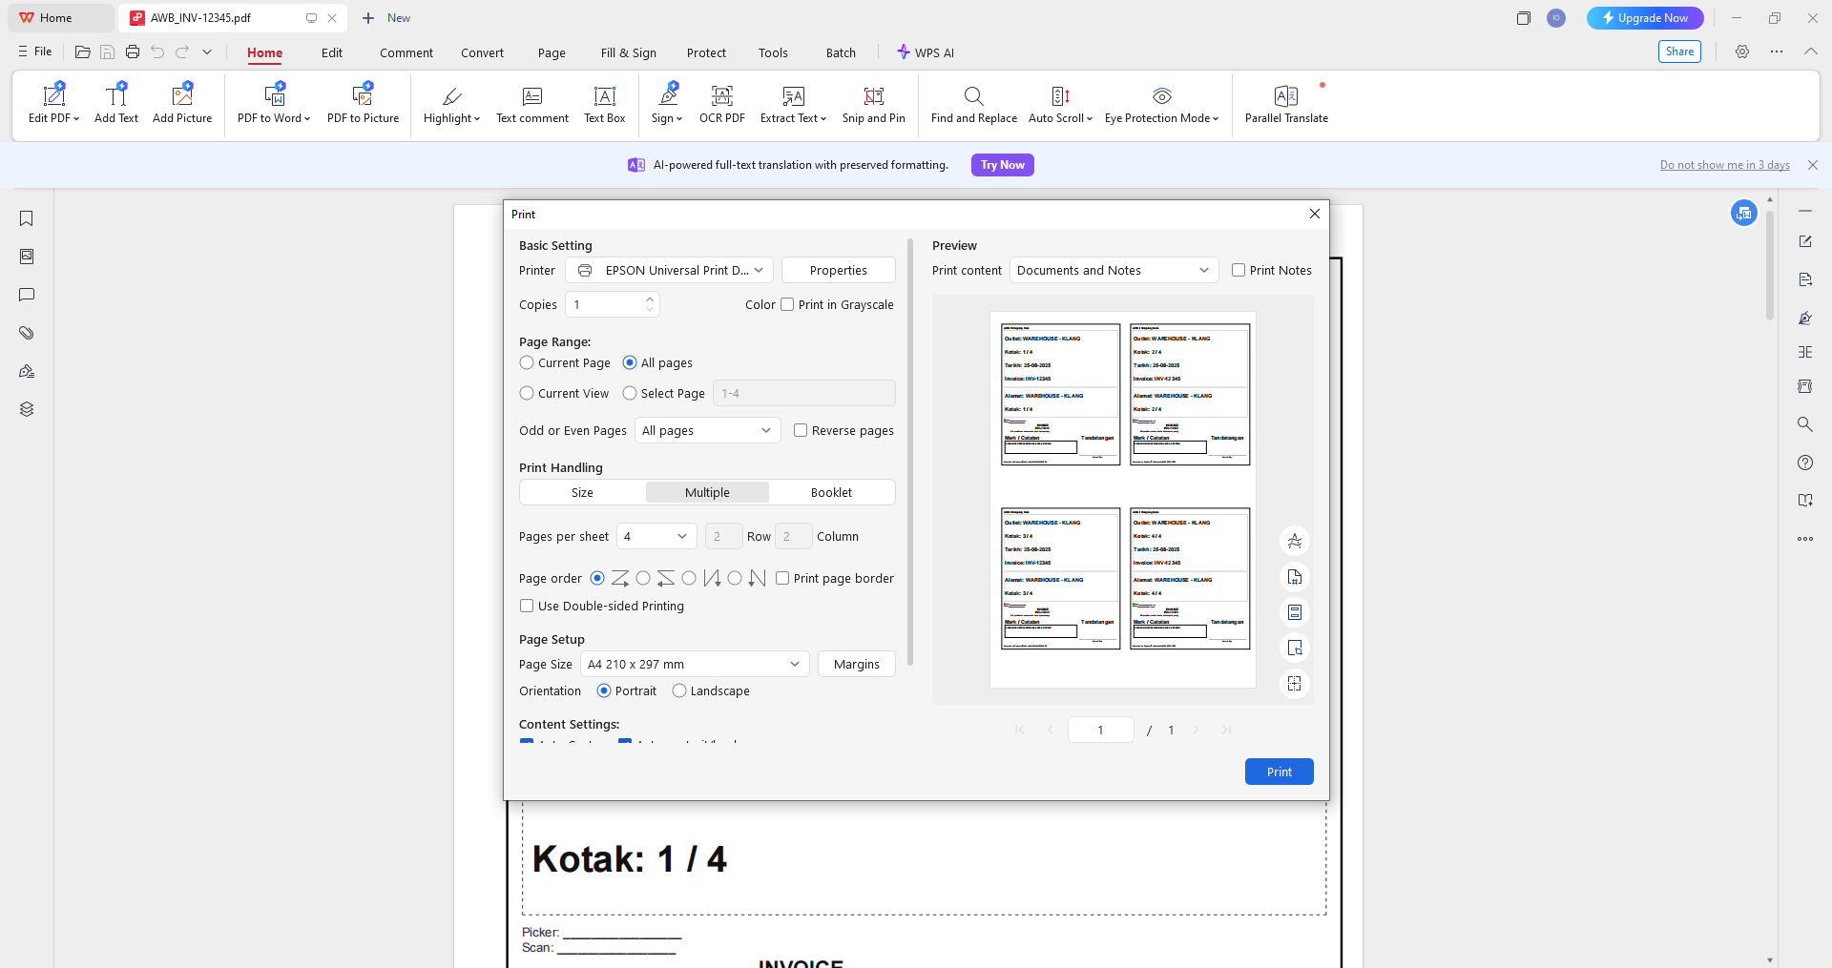Enable Eye Protection Mode
The height and width of the screenshot is (968, 1832).
[x=1160, y=105]
